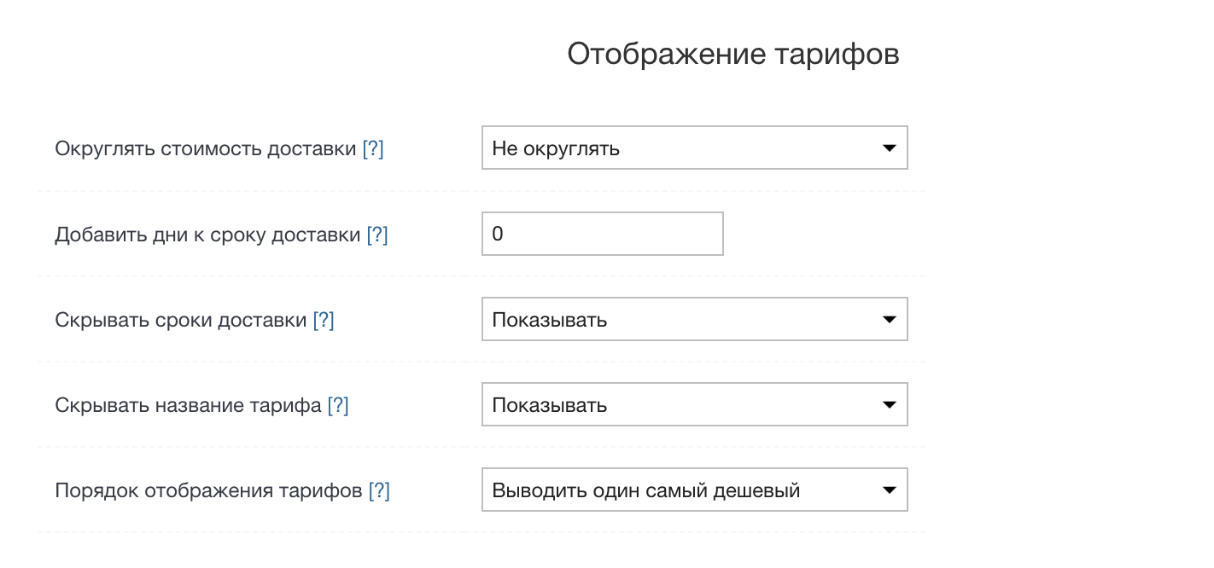The height and width of the screenshot is (568, 1214).
Task: Focus the delivery days input containing 0
Action: tap(602, 234)
